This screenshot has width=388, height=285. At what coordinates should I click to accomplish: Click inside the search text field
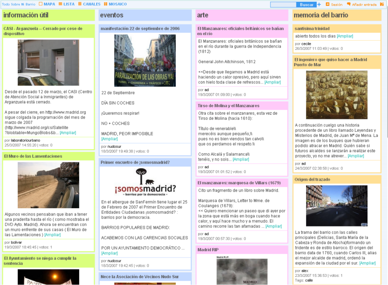[x=283, y=5]
